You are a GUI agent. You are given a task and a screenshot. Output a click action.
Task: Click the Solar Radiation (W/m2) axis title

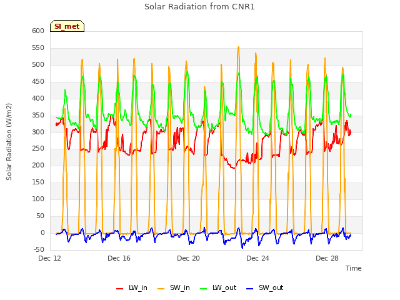point(9,142)
